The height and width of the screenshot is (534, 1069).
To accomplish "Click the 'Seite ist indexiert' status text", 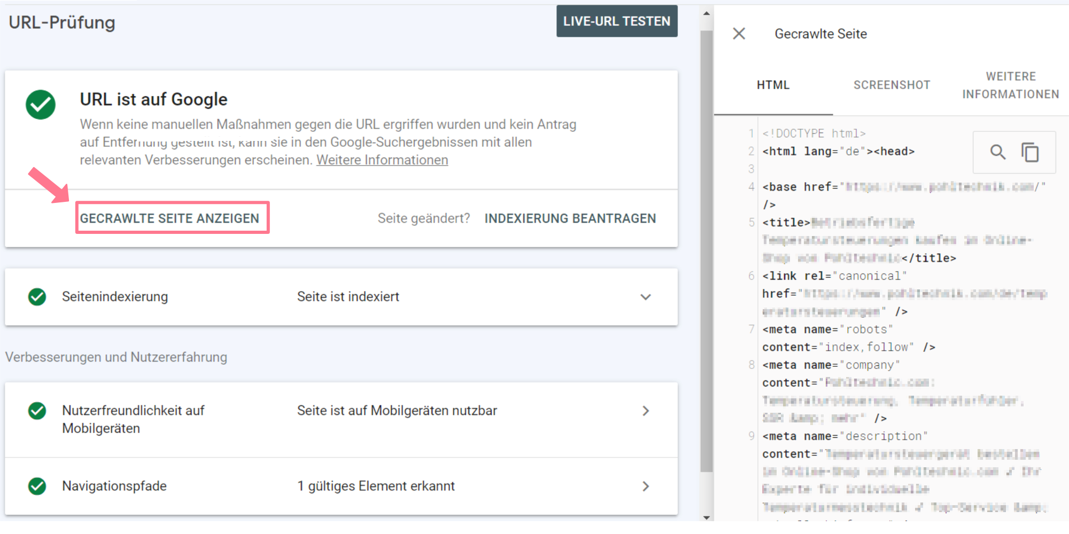I will 348,296.
